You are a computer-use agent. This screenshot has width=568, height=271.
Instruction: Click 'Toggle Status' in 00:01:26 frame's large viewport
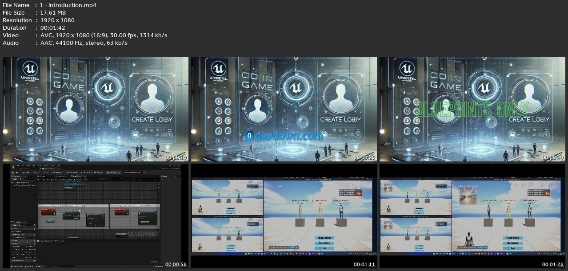(x=513, y=238)
